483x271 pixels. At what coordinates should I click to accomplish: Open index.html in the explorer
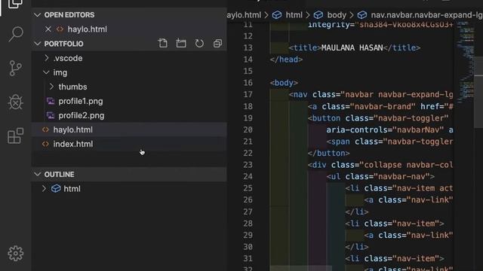(73, 144)
